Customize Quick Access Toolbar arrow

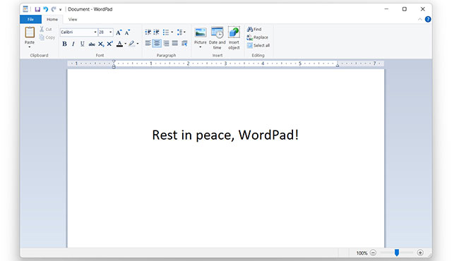coord(60,9)
